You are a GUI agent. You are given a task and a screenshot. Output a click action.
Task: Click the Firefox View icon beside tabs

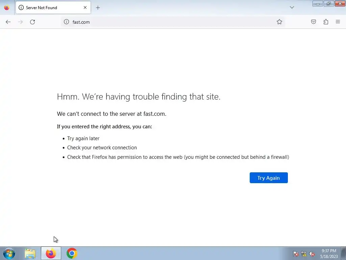[7, 7]
